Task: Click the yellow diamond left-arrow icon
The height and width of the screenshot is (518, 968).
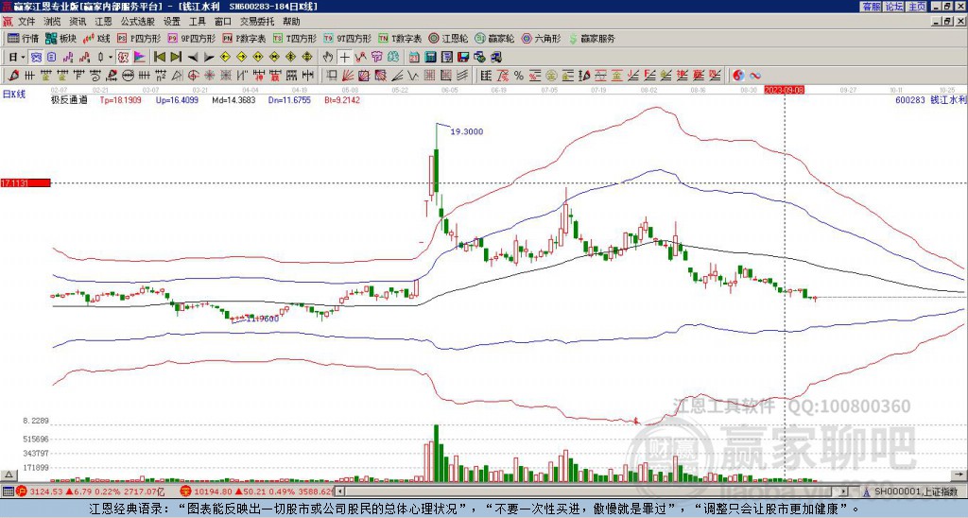Action: click(225, 58)
